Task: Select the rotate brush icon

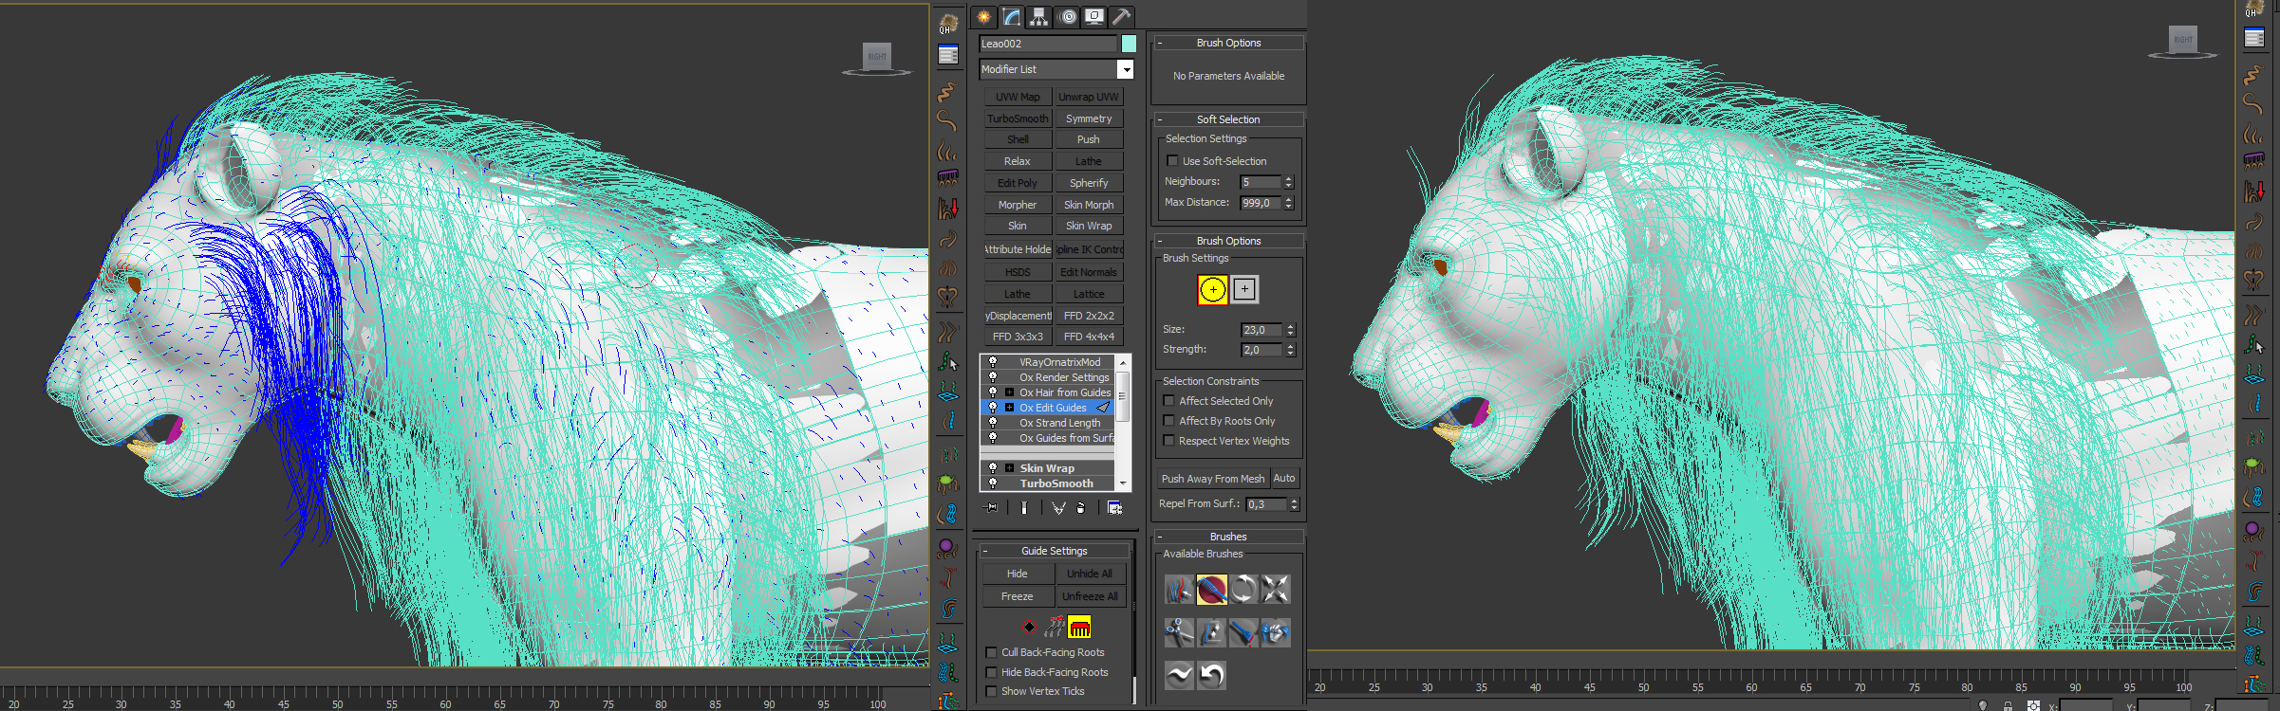Action: 1243,590
